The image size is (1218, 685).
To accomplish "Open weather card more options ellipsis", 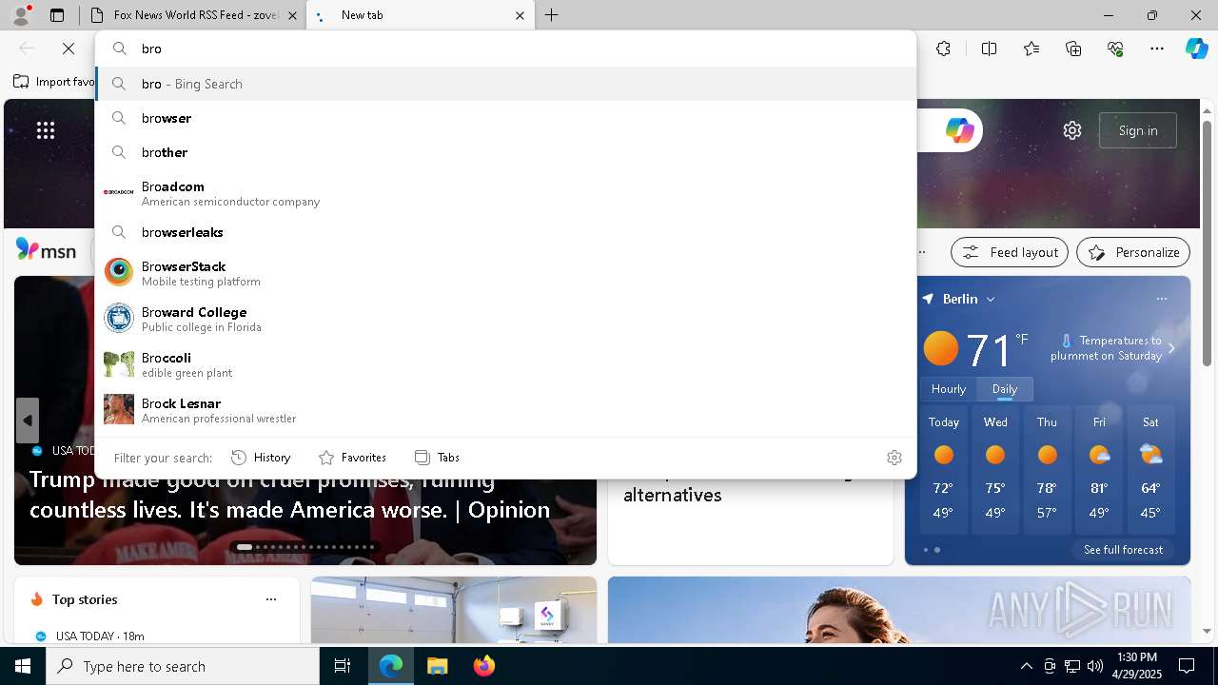I will (x=1161, y=299).
